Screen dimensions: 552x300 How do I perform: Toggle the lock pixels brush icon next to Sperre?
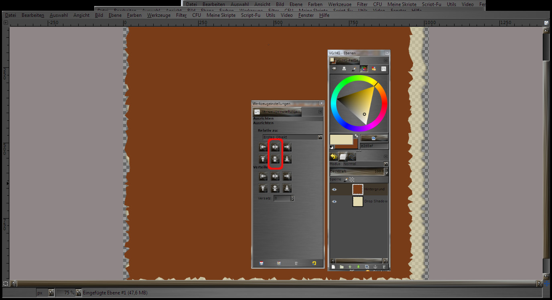coord(346,180)
